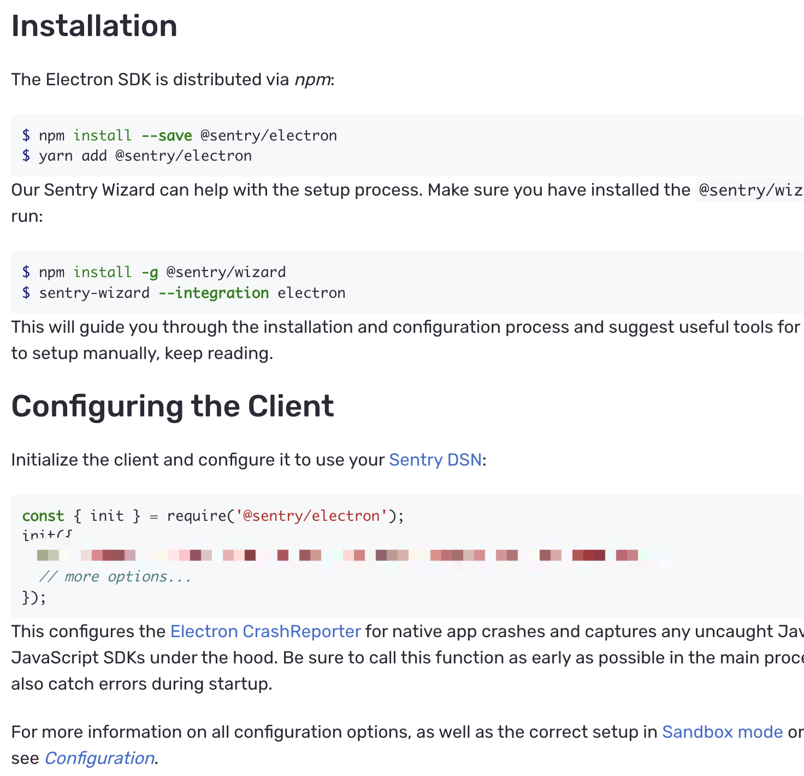Screen dimensions: 804x776
Task: Follow the Electron CrashReporter link
Action: click(x=265, y=632)
